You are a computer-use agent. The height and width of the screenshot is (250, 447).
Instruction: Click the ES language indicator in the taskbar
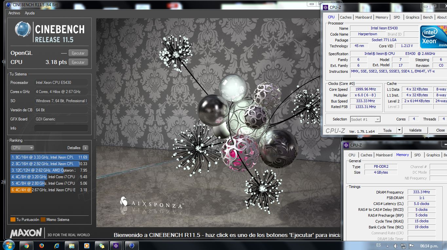point(379,245)
